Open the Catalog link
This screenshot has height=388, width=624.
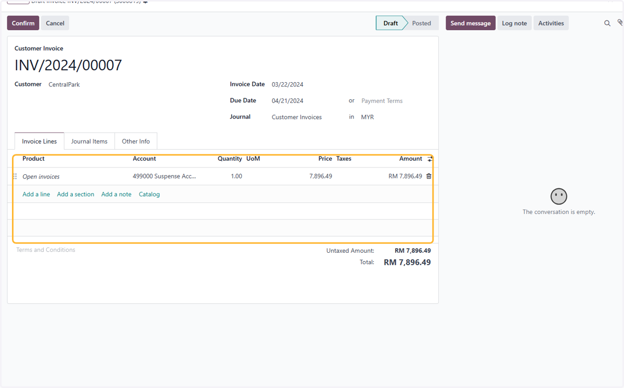tap(149, 195)
